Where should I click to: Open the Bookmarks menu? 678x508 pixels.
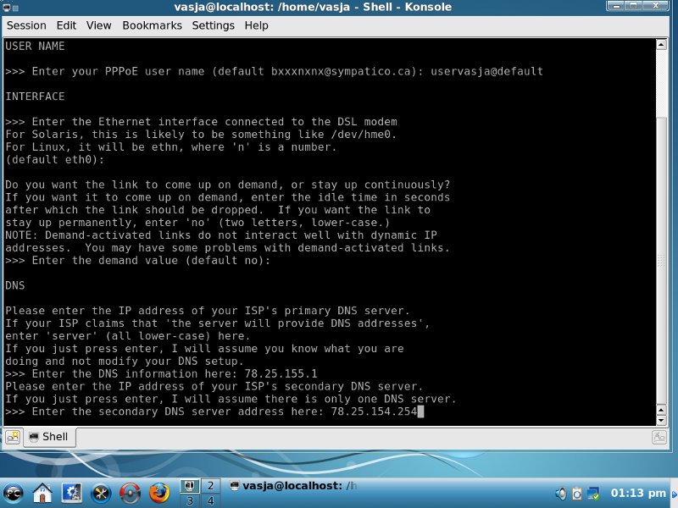(x=152, y=25)
